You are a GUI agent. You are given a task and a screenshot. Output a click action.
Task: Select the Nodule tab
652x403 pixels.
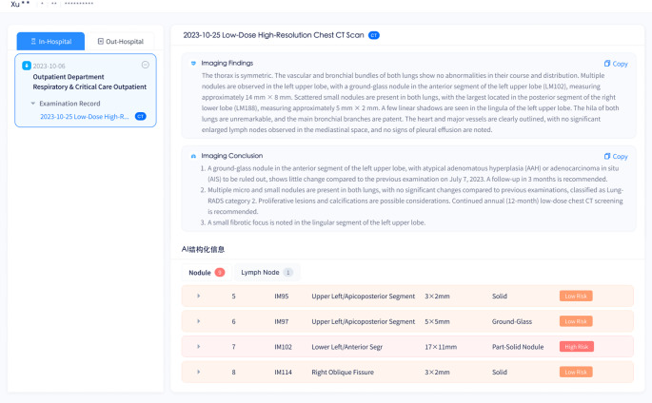(x=207, y=272)
